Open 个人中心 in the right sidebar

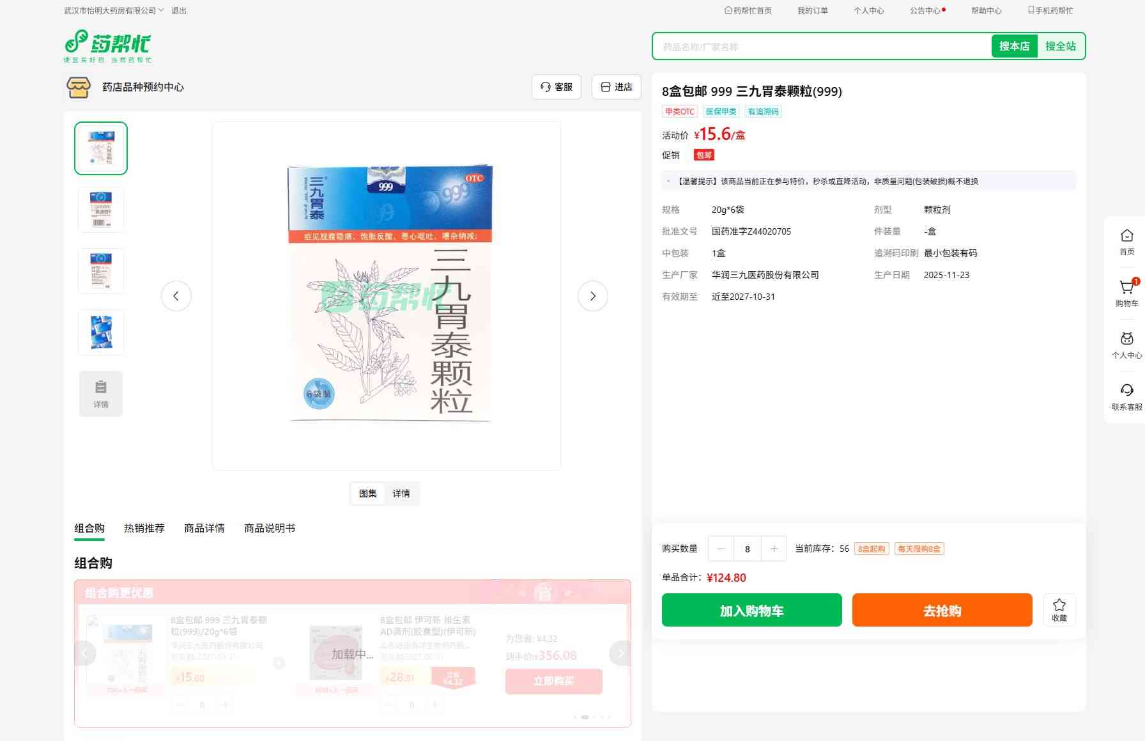tap(1126, 345)
